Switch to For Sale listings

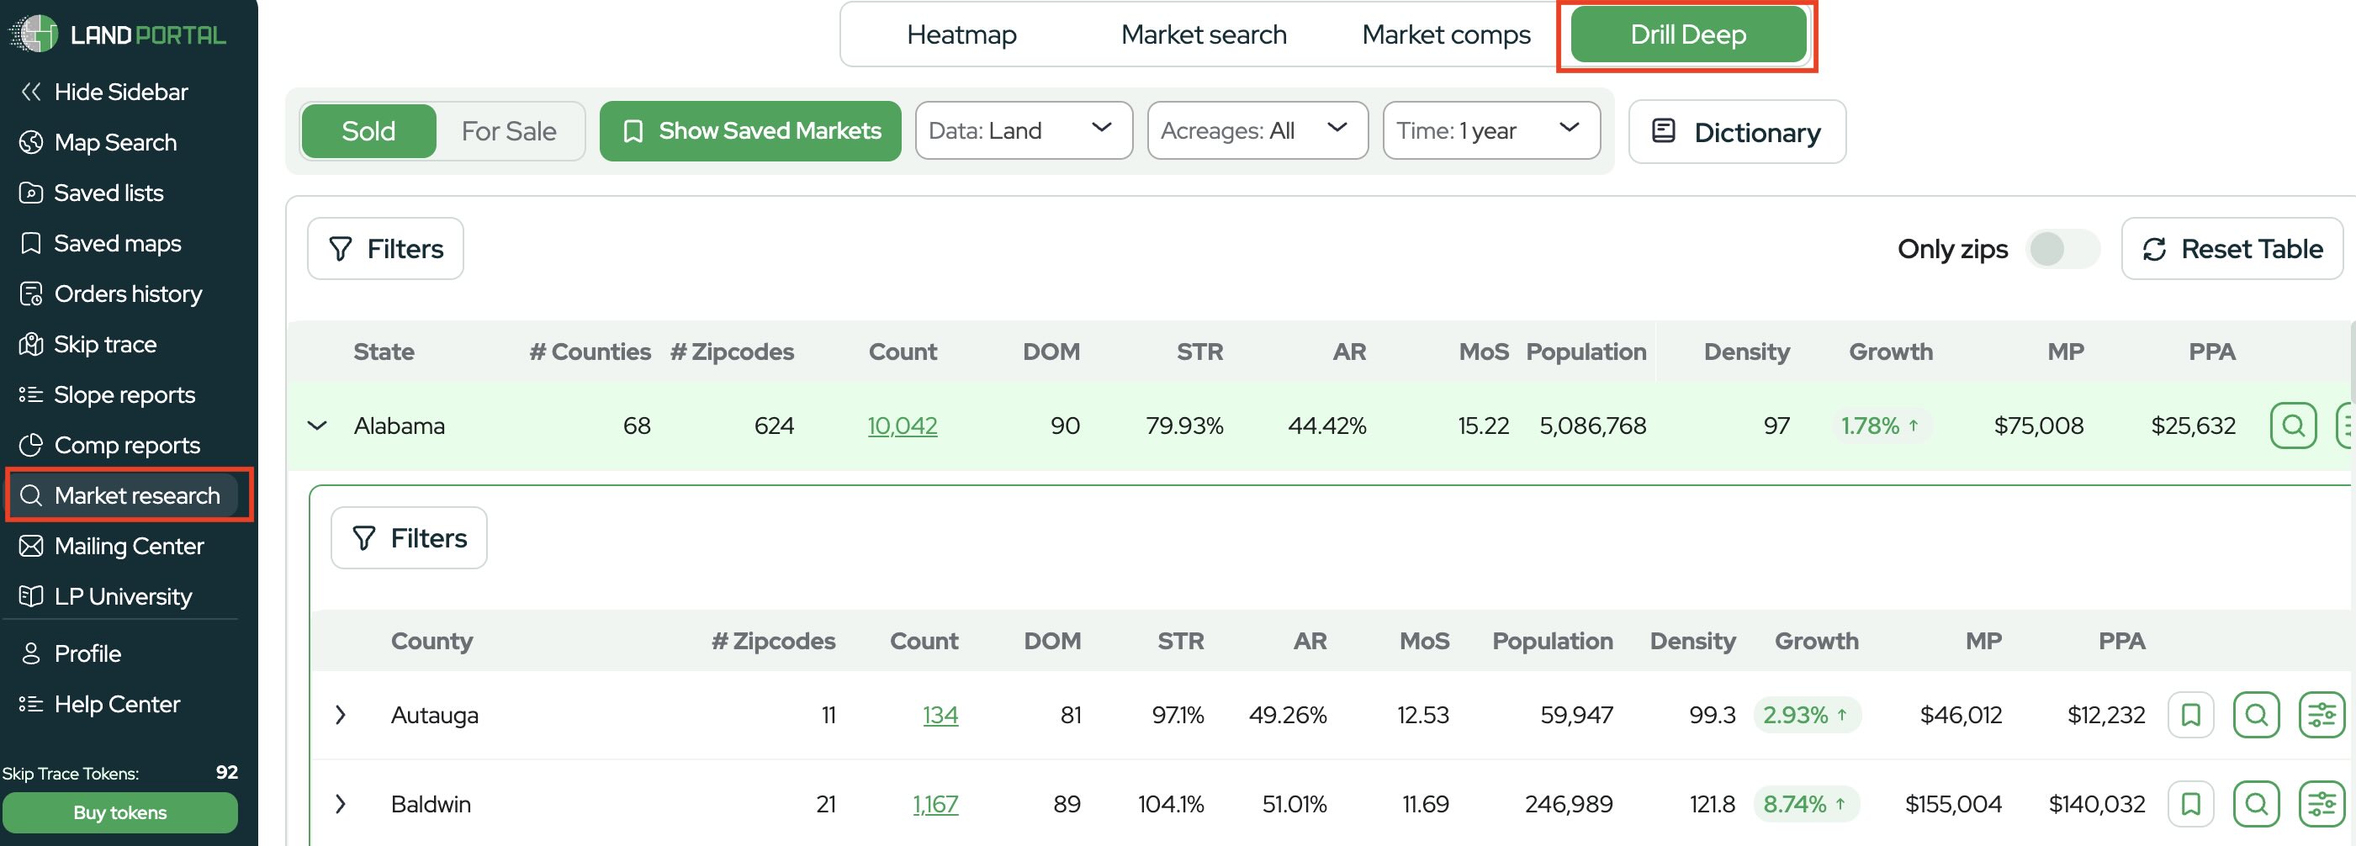[509, 131]
